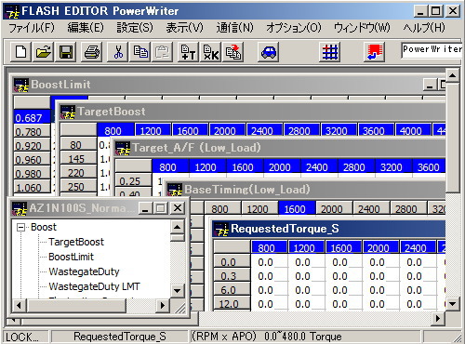Screen dimensions: 465x344
Task: Click the main workspace scroll up arrow
Action: pos(452,75)
